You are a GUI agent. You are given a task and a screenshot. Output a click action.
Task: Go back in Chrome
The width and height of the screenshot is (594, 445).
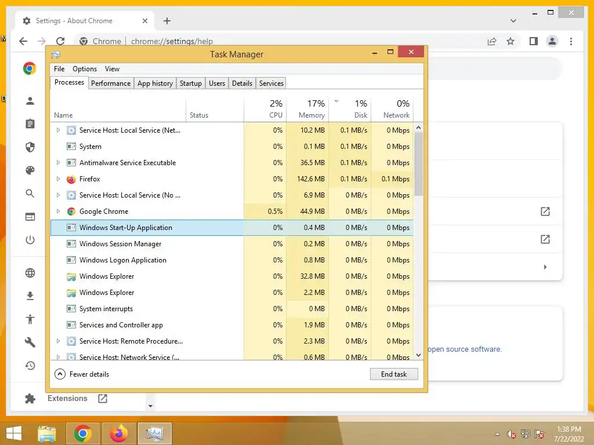point(23,41)
